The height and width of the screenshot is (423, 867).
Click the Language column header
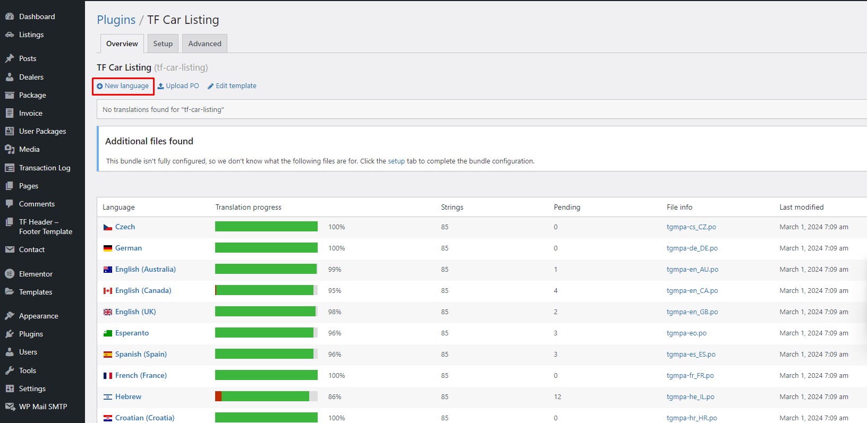pos(118,207)
